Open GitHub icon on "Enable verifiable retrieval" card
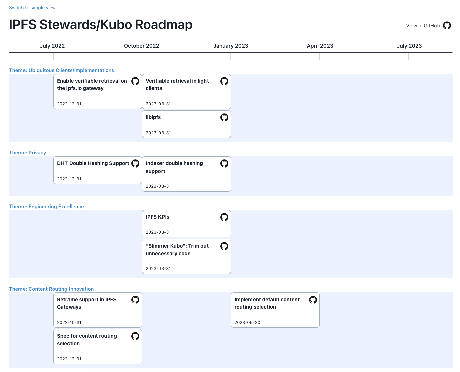The height and width of the screenshot is (372, 460). pyautogui.click(x=135, y=81)
